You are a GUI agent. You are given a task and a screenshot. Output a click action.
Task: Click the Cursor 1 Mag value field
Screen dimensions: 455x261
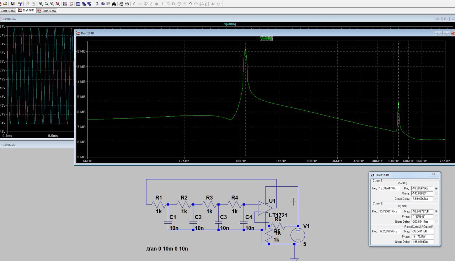coord(422,188)
